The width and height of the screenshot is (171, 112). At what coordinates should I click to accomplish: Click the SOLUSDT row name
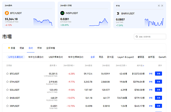click(15, 90)
